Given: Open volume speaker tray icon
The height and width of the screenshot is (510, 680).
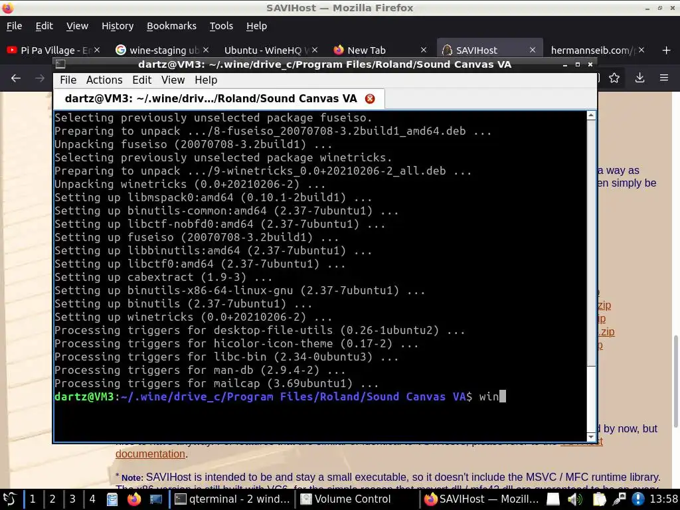Looking at the screenshot, I should click(x=575, y=499).
